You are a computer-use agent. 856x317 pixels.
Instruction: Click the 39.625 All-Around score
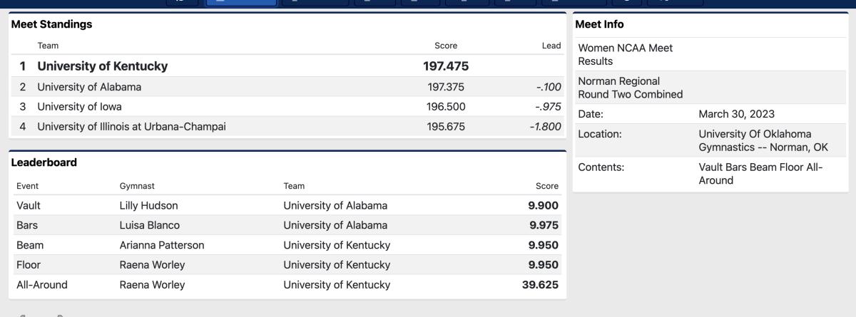[540, 285]
